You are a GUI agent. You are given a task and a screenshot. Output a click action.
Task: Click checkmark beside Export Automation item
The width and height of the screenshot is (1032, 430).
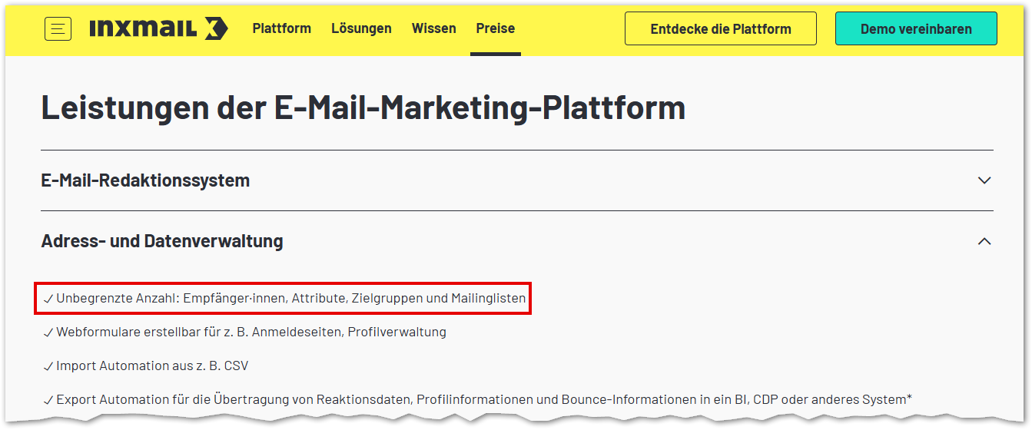[48, 400]
